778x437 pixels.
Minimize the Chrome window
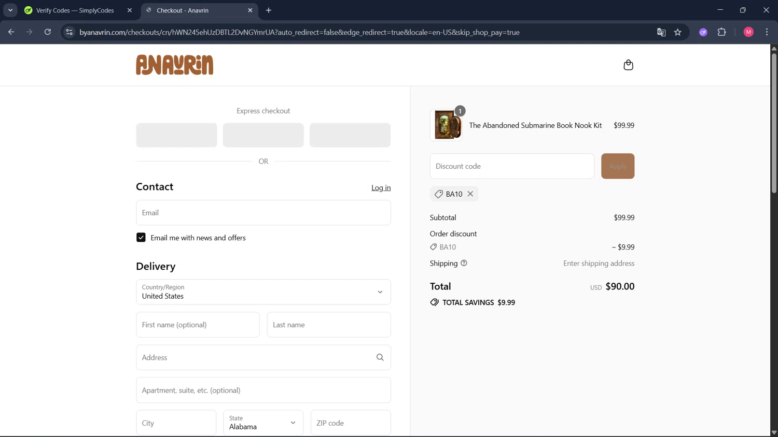tap(720, 10)
